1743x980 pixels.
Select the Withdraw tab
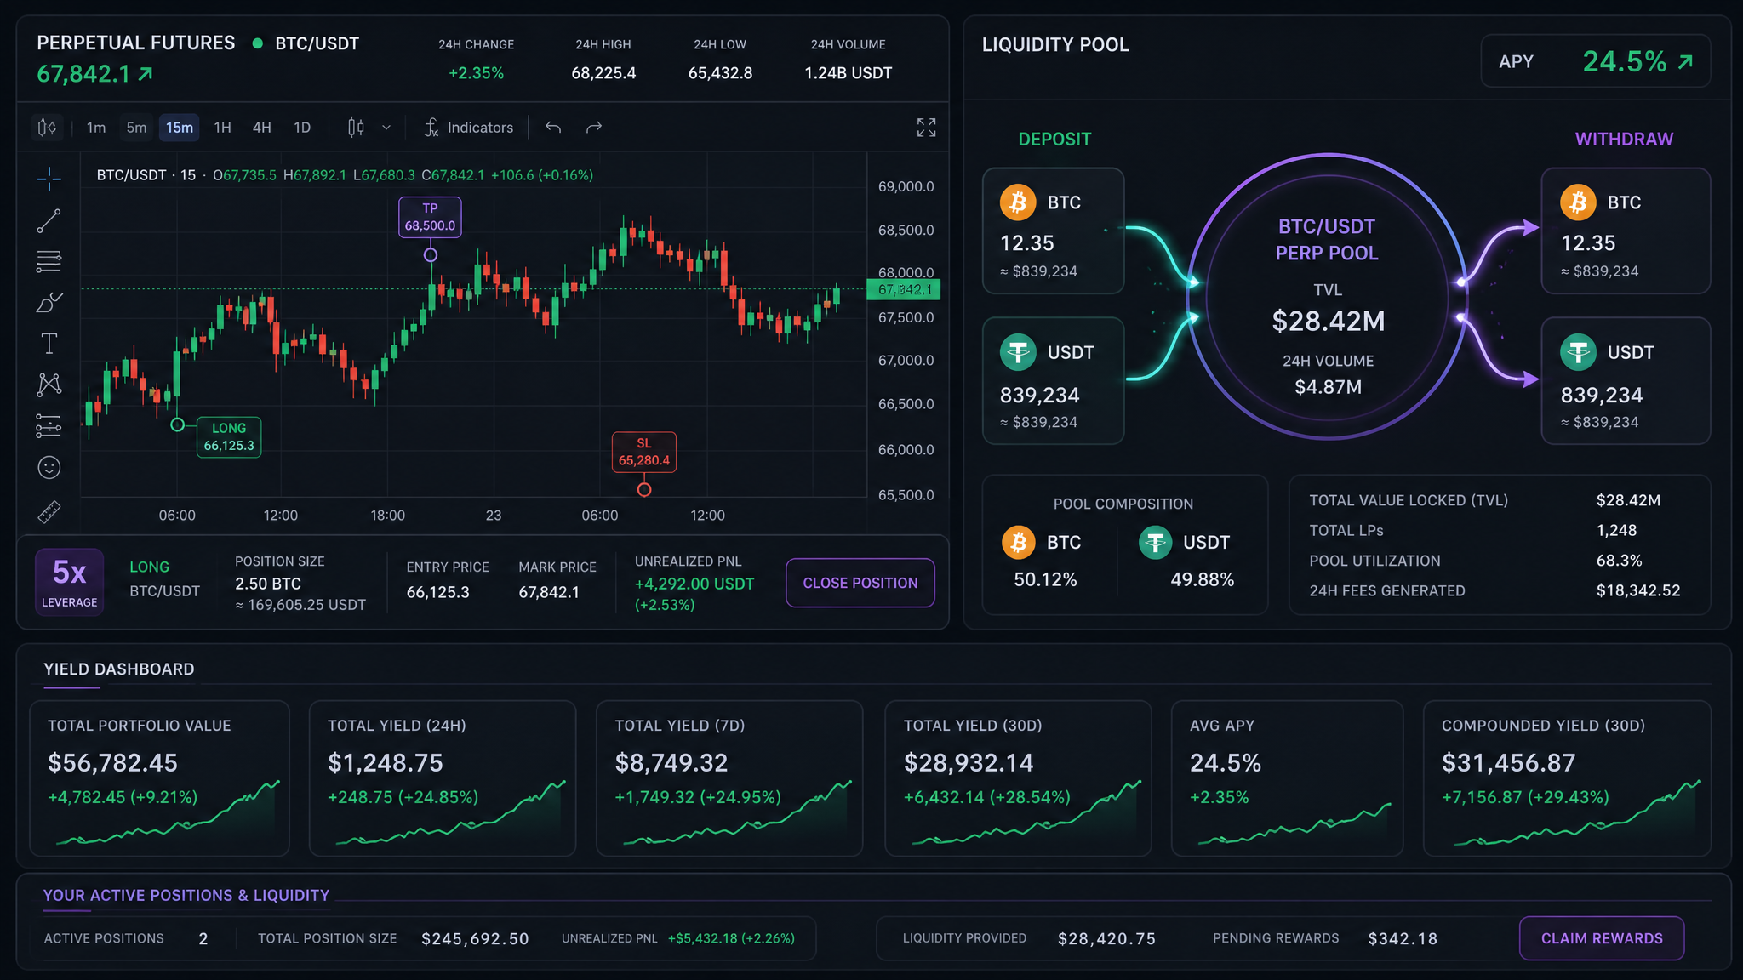1624,139
